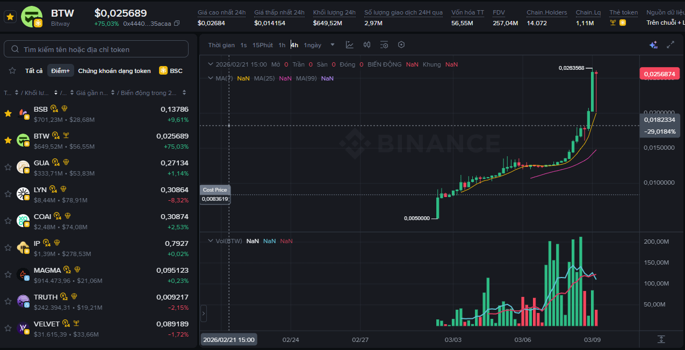Click the Giá cao nhất 24h label

[x=221, y=12]
